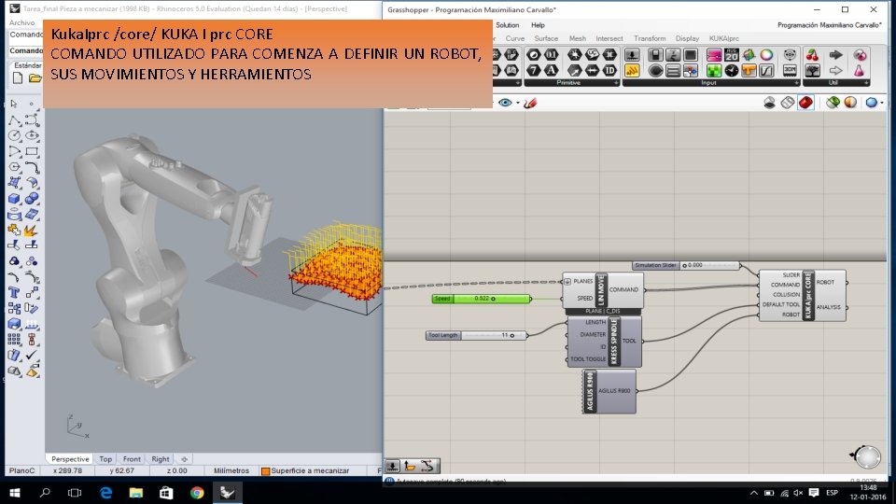Click PlanoC in Rhino's status bar
This screenshot has height=504, width=896.
[21, 470]
